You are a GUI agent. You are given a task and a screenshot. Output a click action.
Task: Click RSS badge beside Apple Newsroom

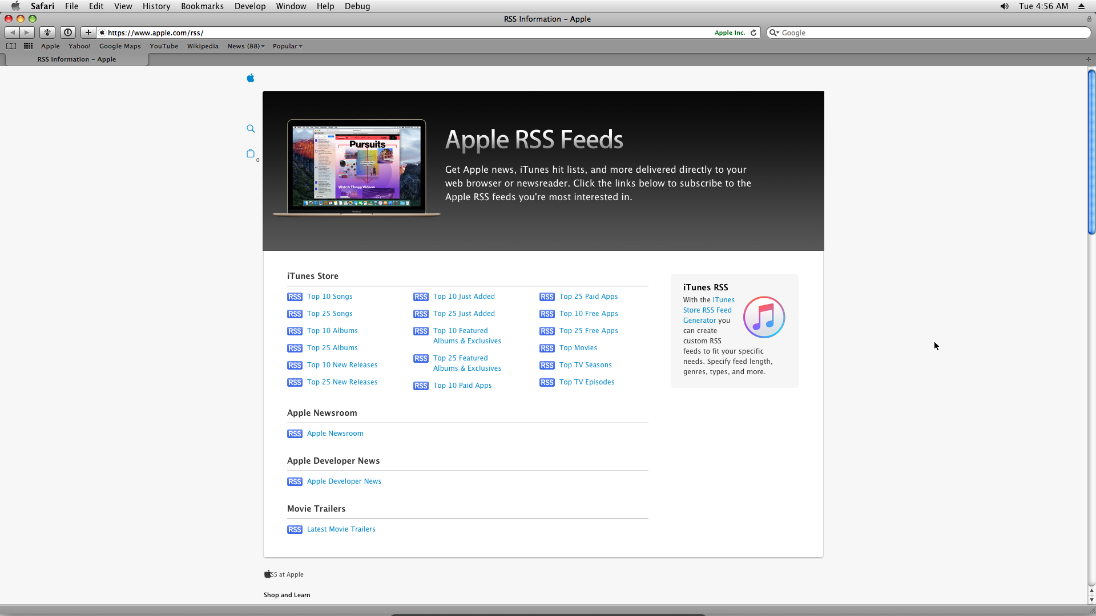(x=295, y=433)
